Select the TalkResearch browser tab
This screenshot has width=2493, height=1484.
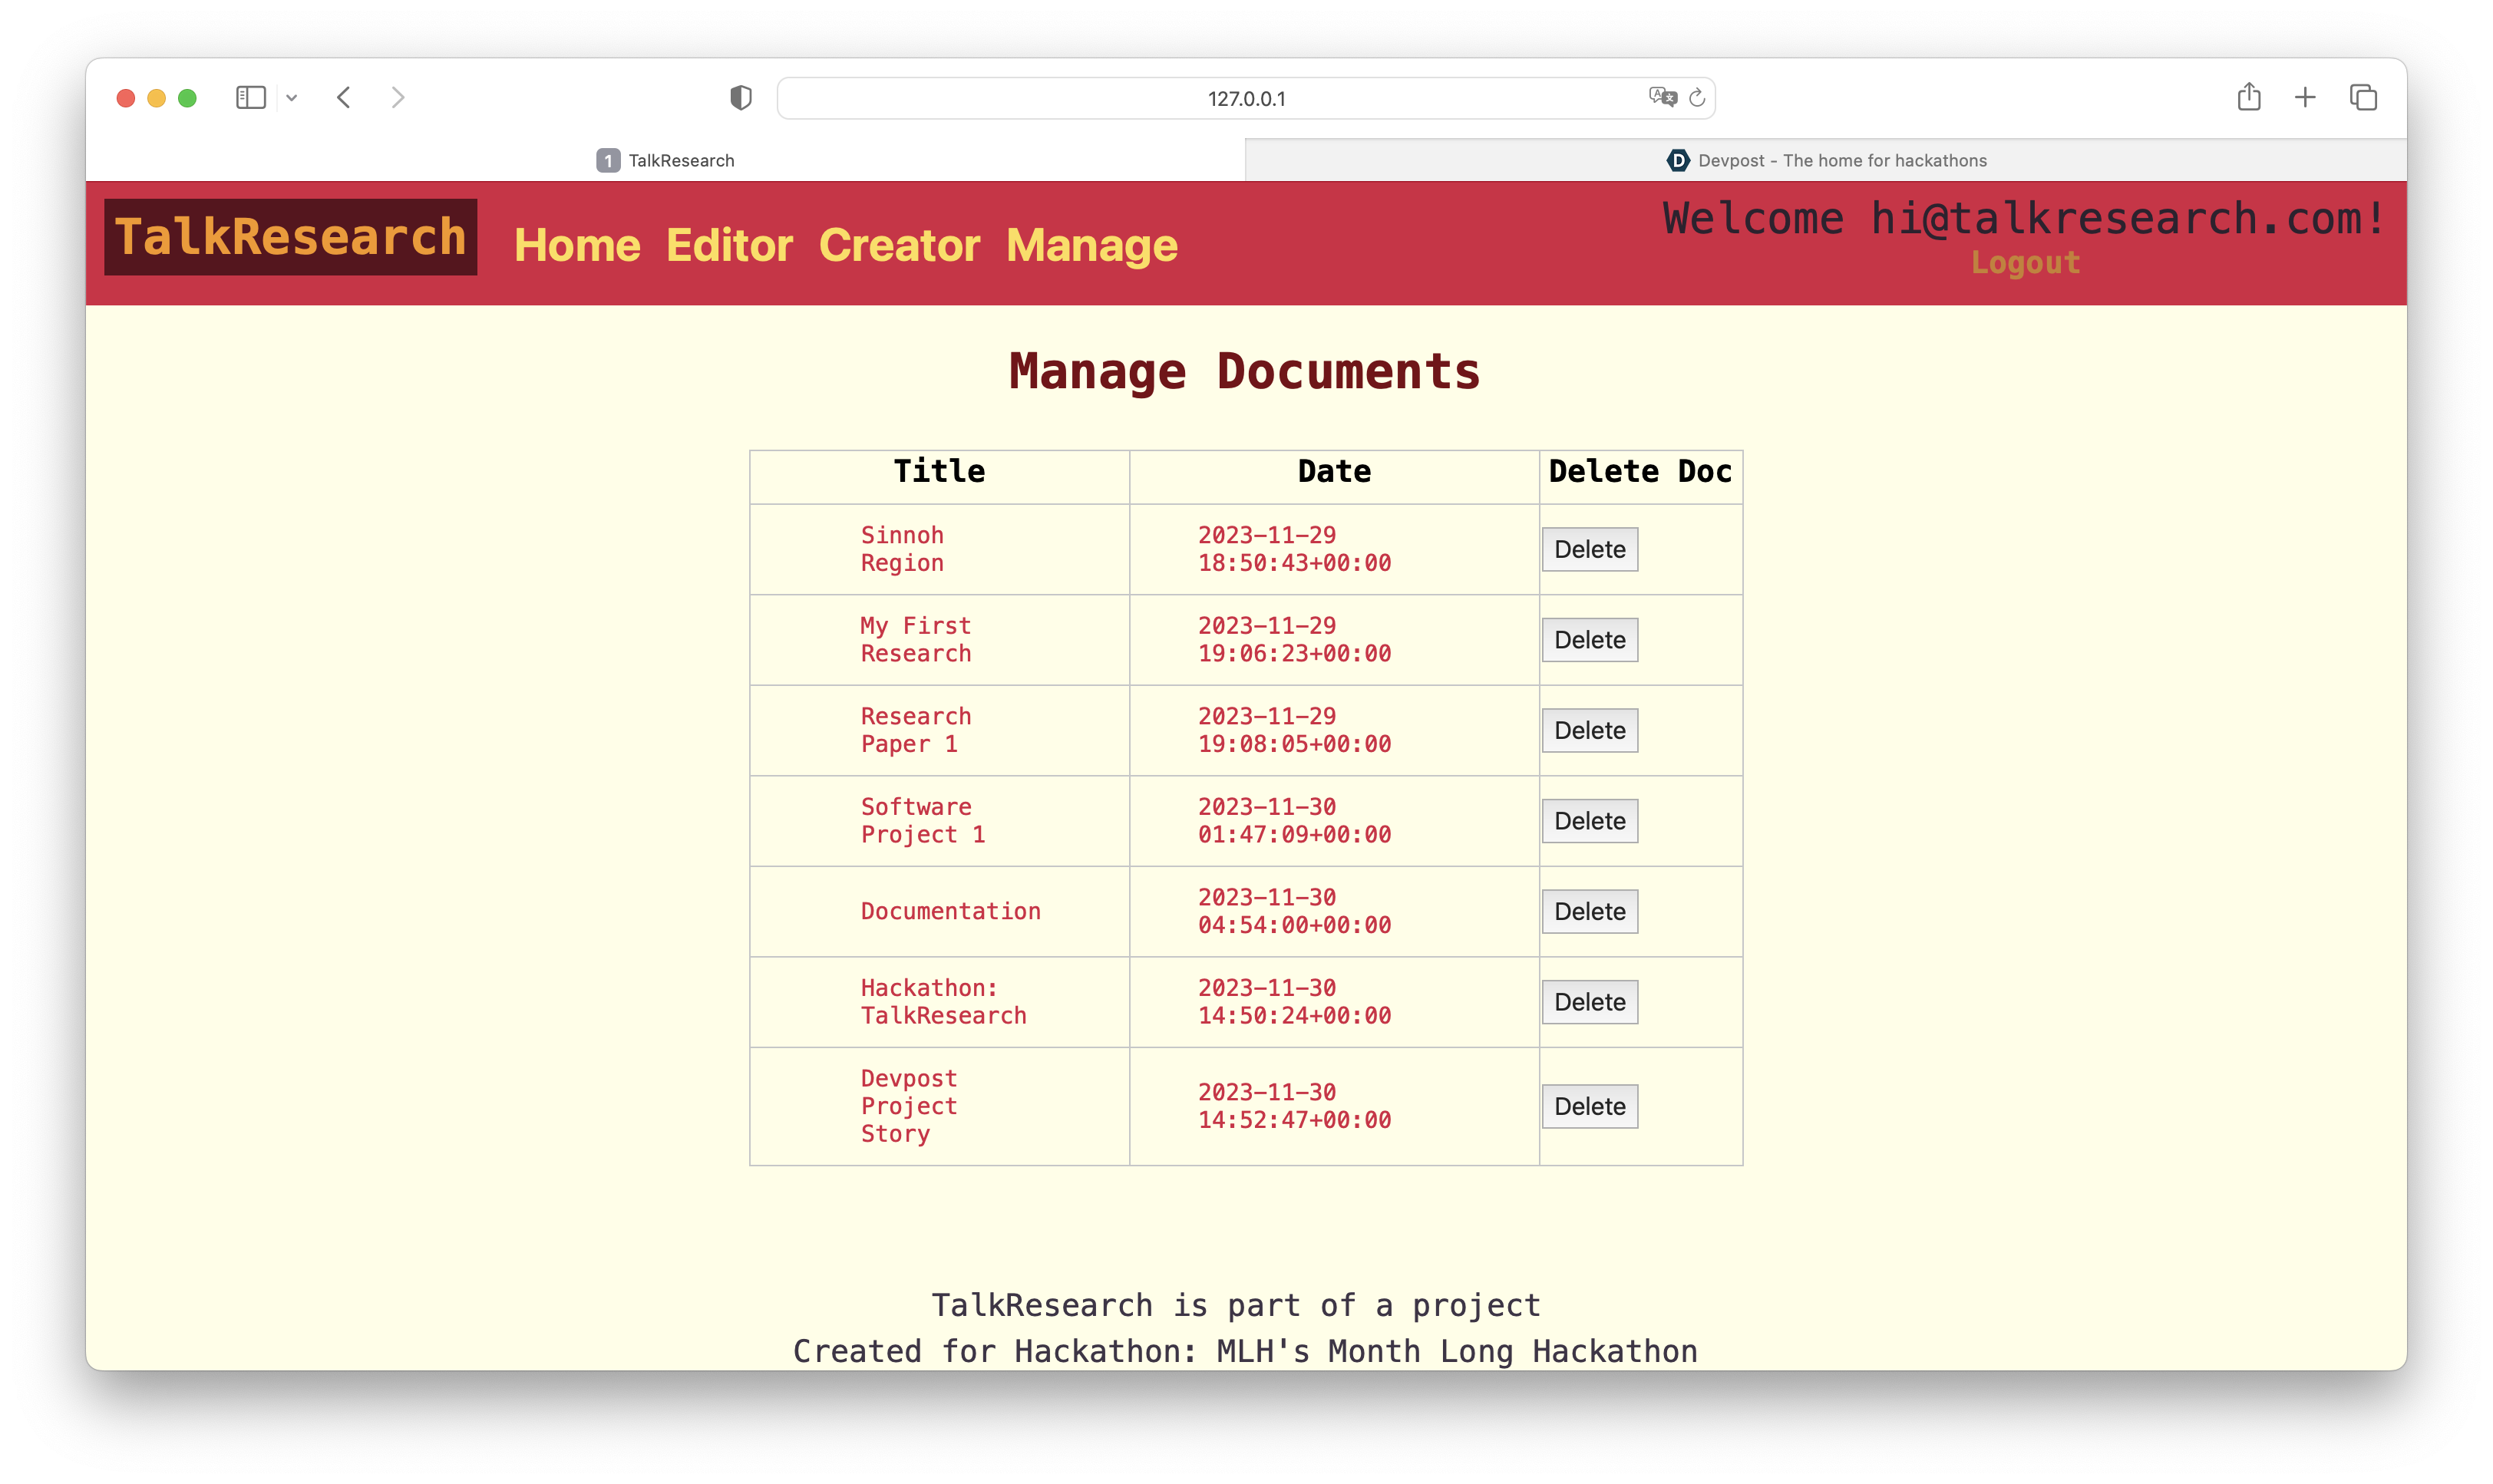666,161
